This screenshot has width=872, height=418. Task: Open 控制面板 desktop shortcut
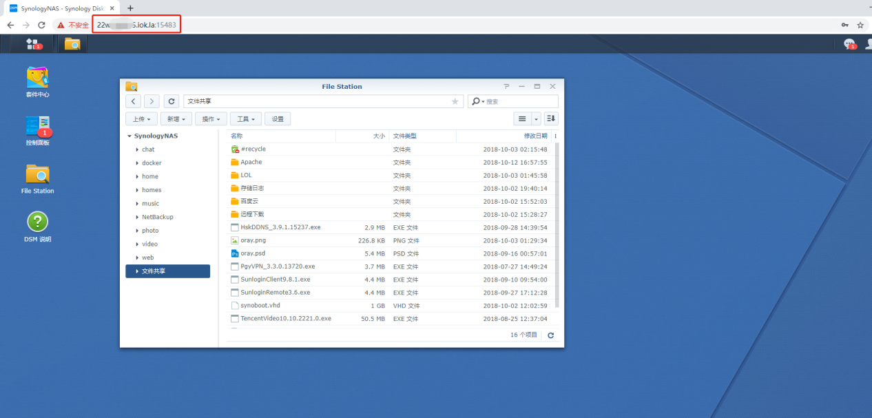(38, 131)
